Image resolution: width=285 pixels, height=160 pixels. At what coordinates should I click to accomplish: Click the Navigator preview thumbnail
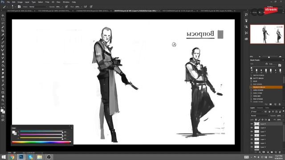coord(267,34)
